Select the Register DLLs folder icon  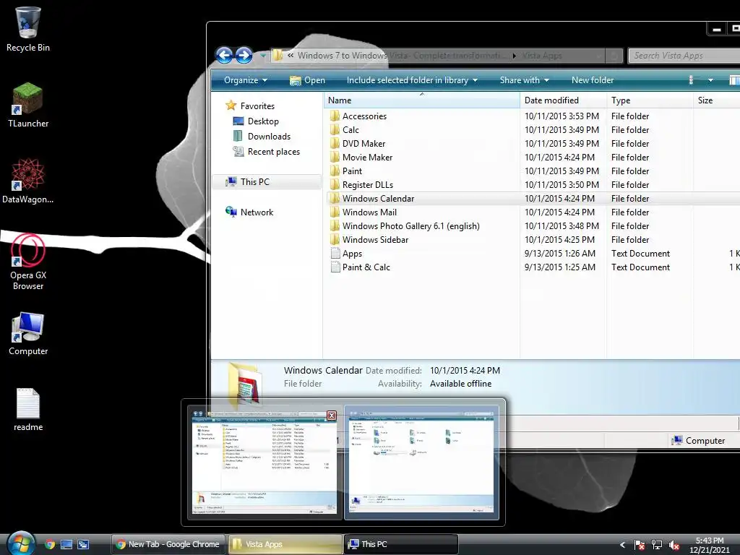point(335,184)
